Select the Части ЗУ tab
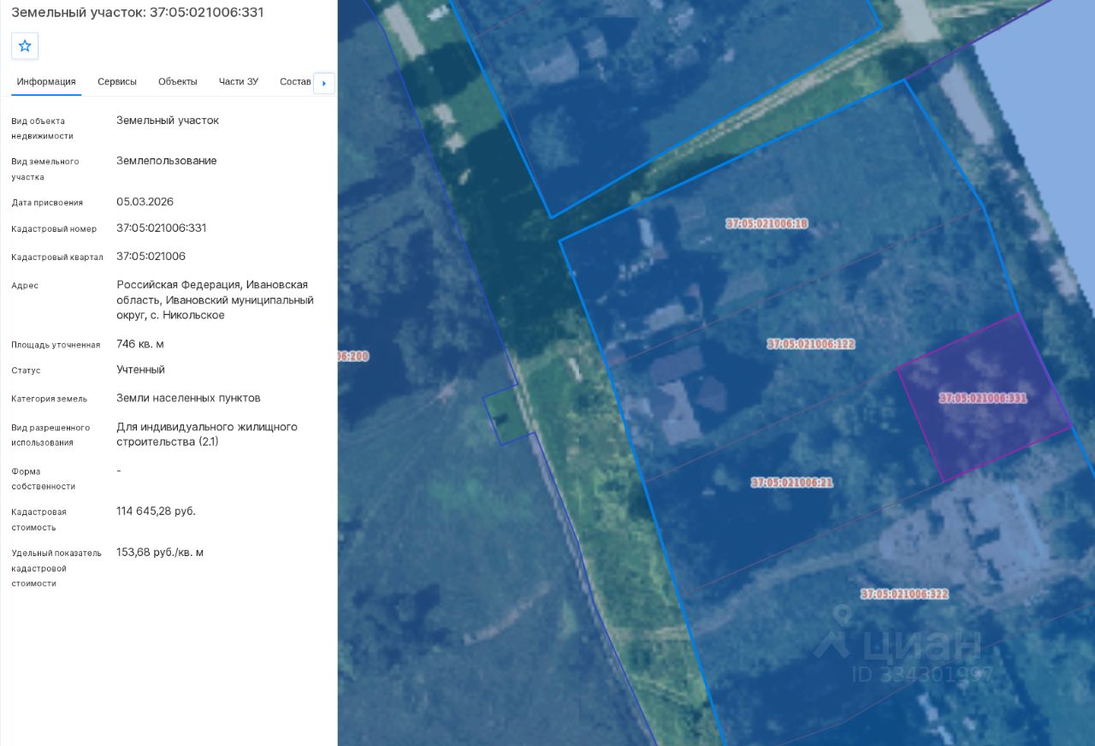 click(239, 82)
